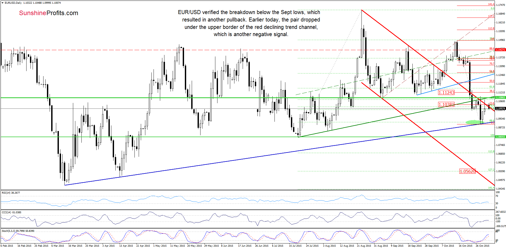Click the 26 Jun 2015 date label
Screen dimensions: 506x248
(x=262, y=246)
